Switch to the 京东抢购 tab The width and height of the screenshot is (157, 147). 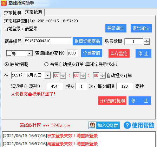tap(12, 13)
